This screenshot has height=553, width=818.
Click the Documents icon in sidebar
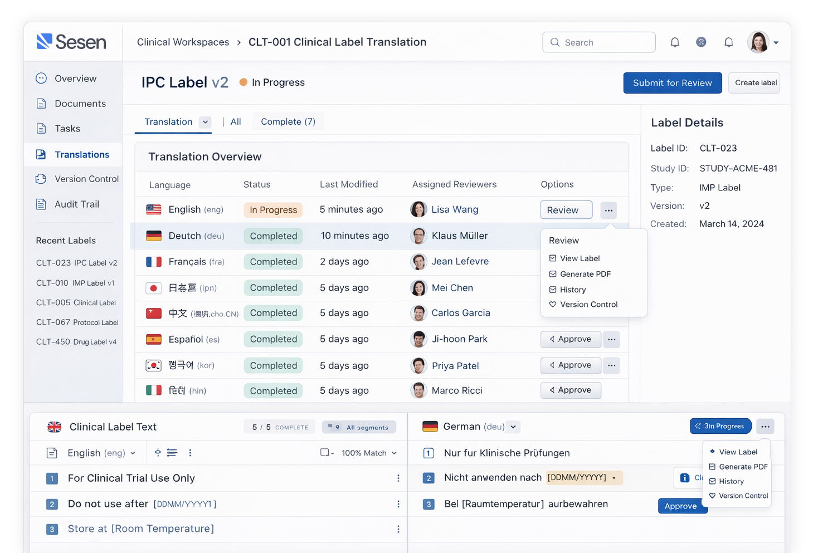(x=41, y=104)
